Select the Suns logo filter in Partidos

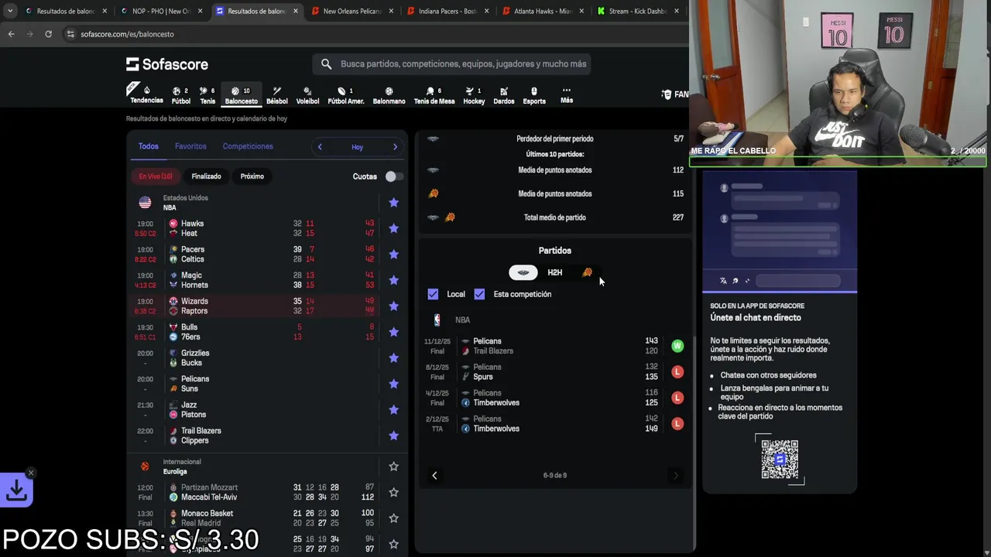pyautogui.click(x=587, y=272)
